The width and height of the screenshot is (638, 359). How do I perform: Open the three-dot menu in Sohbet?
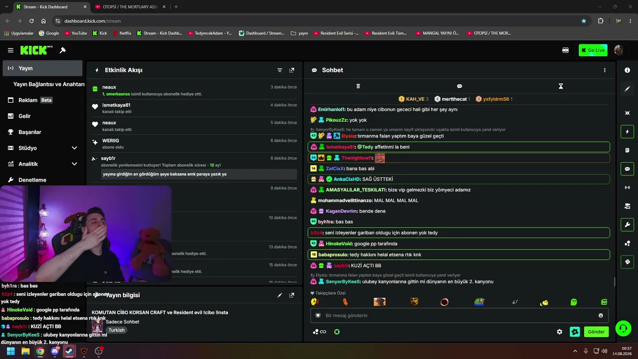[x=605, y=70]
